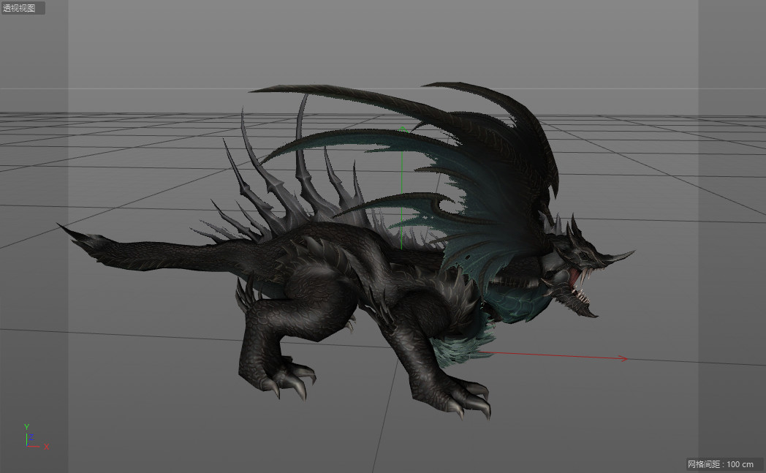
Task: Click the 网格间距：100 cm status label
Action: pyautogui.click(x=721, y=465)
